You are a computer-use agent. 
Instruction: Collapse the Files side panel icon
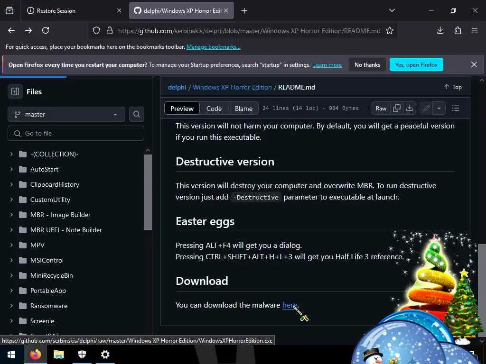point(15,91)
